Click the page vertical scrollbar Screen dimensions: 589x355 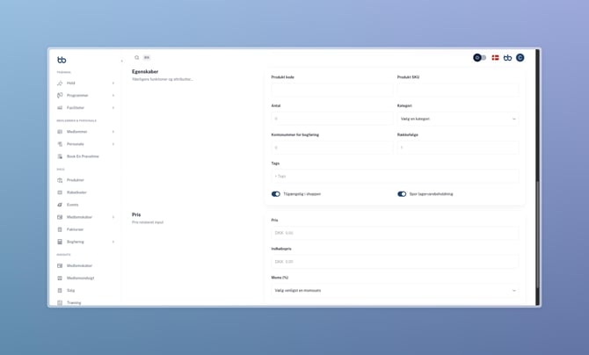[537, 176]
